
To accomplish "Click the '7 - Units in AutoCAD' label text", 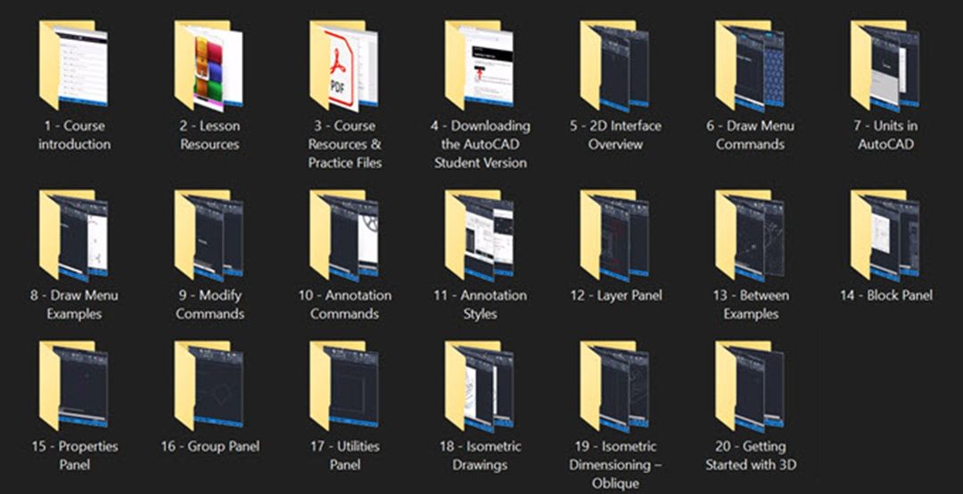I will [x=885, y=135].
